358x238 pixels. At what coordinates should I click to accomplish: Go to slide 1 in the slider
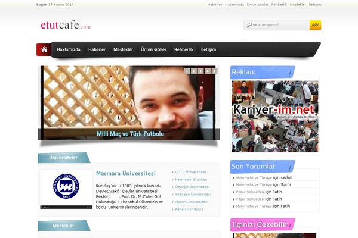(x=187, y=71)
